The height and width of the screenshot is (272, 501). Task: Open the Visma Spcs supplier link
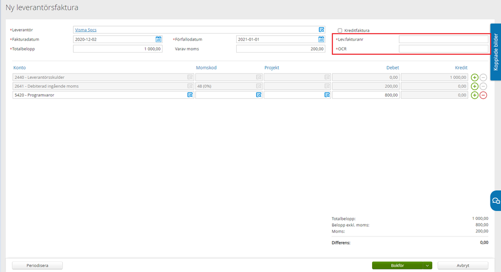point(86,30)
